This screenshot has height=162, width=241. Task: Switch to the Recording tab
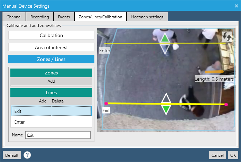(40, 17)
